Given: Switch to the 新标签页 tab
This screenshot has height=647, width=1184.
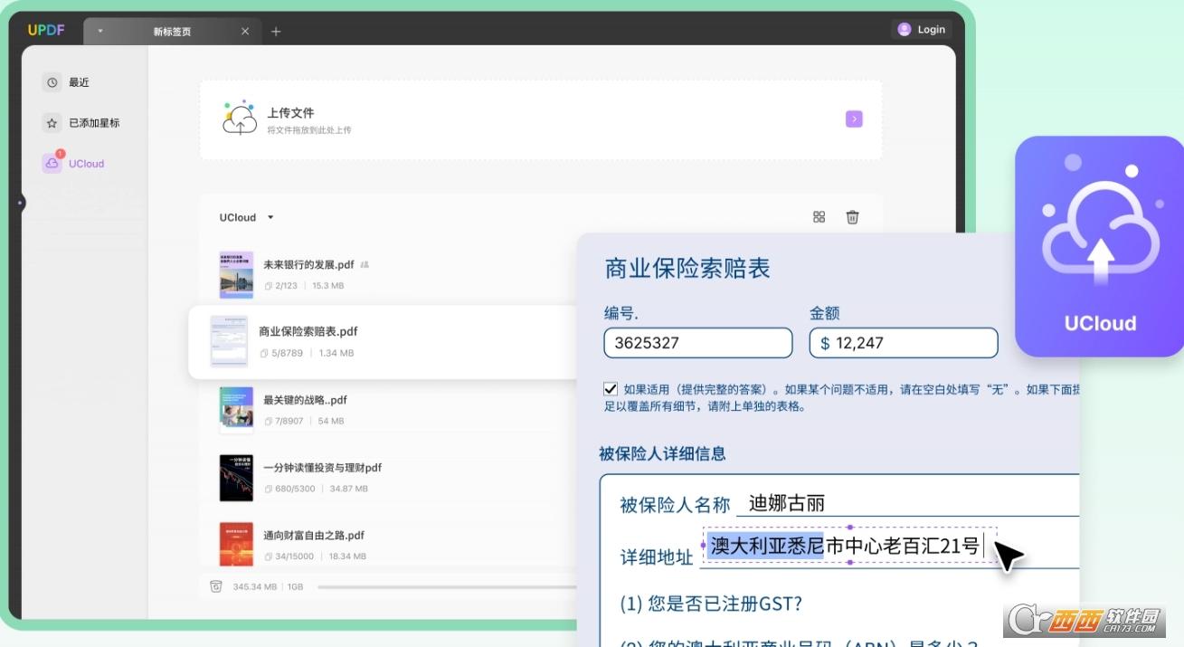Looking at the screenshot, I should click(172, 31).
